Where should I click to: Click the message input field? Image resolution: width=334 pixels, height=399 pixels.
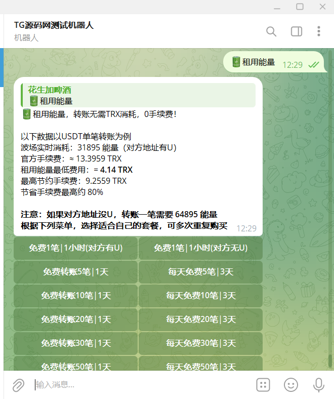(x=142, y=385)
